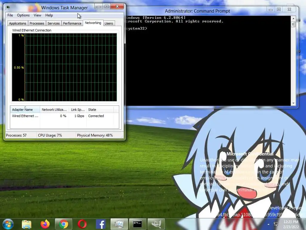Screen dimensions: 306x230
Task: Sort by Link Speed column header
Action: [77, 110]
